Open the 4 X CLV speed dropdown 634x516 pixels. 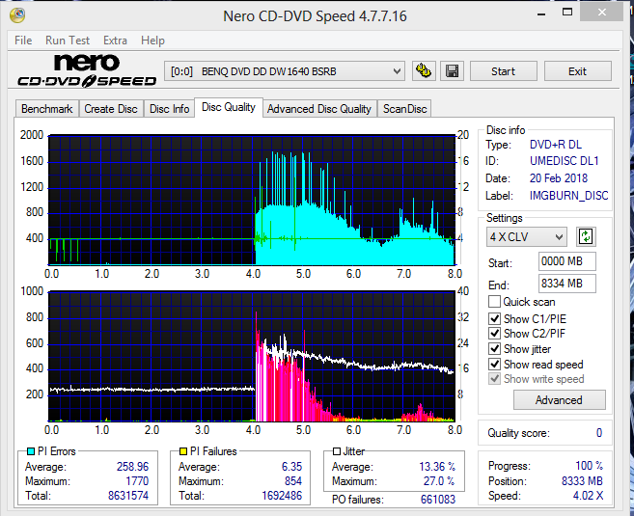527,237
